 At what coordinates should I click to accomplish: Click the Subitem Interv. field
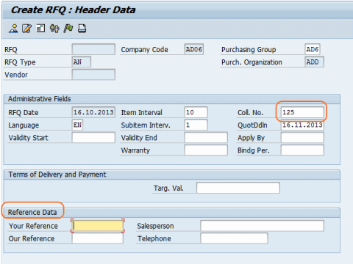[x=196, y=125]
